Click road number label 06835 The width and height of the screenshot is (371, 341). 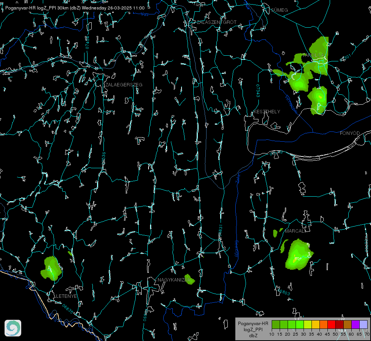pyautogui.click(x=68, y=309)
